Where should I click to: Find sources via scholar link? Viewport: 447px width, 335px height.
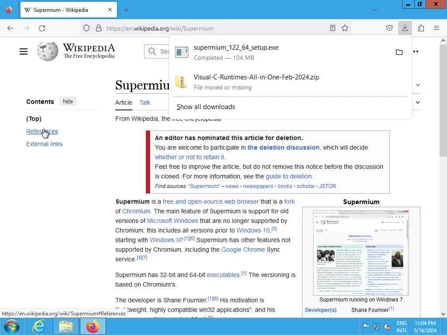(x=306, y=186)
